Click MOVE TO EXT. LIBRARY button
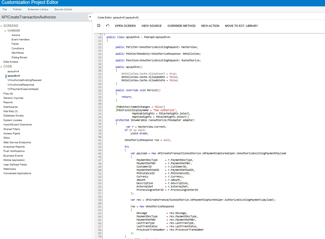 click(x=241, y=26)
